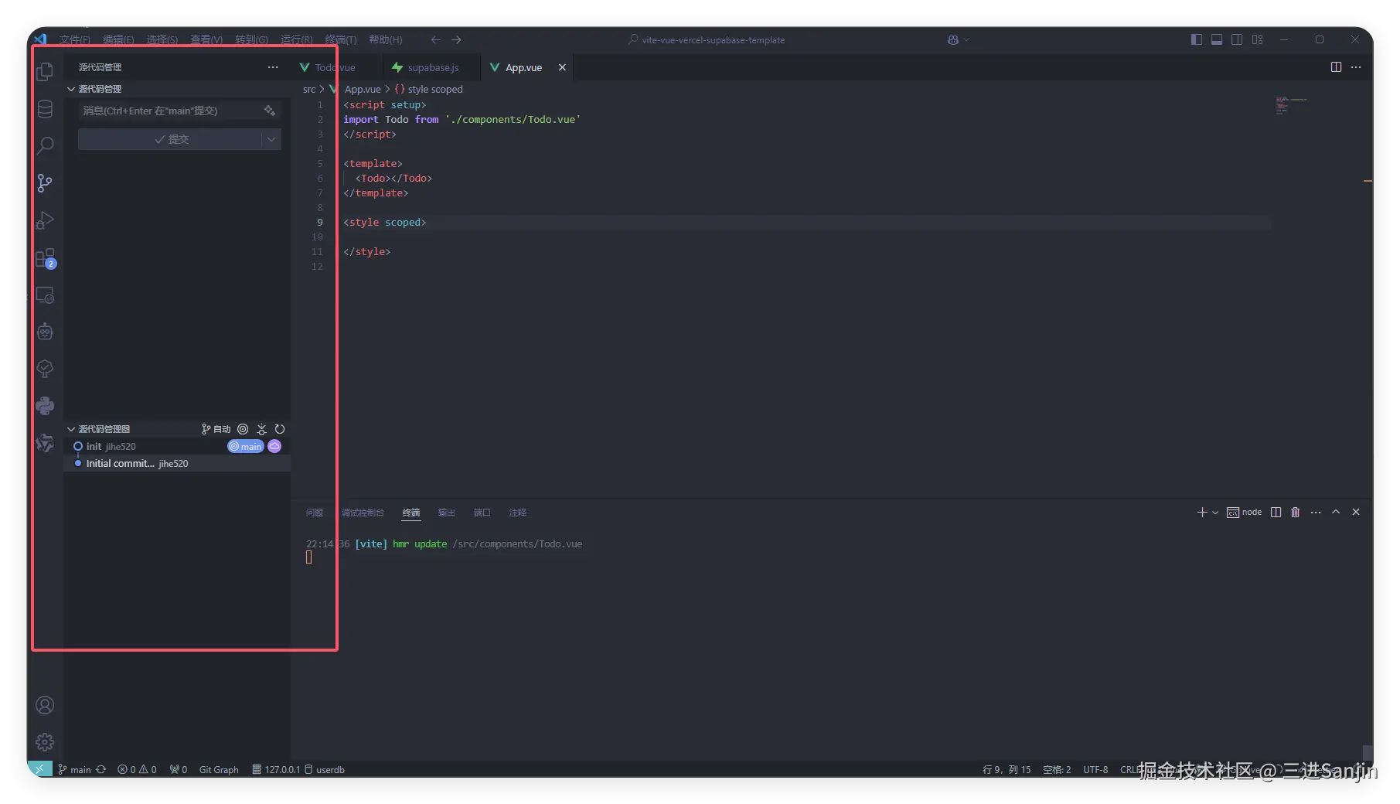Switch to the 问题 panel tab
This screenshot has height=804, width=1400.
point(315,513)
